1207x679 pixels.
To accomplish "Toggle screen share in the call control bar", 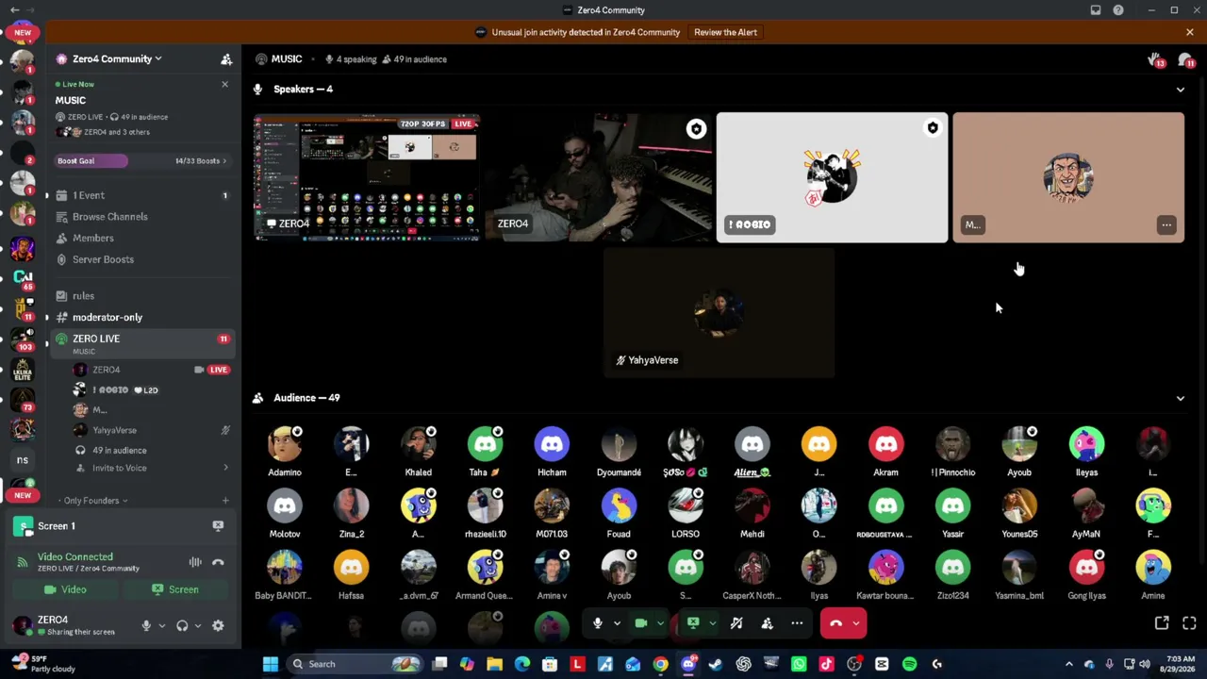I will (x=693, y=623).
